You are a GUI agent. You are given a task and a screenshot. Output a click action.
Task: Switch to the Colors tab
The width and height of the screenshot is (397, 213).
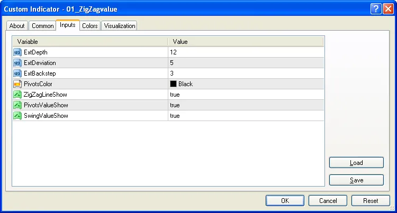pos(89,26)
